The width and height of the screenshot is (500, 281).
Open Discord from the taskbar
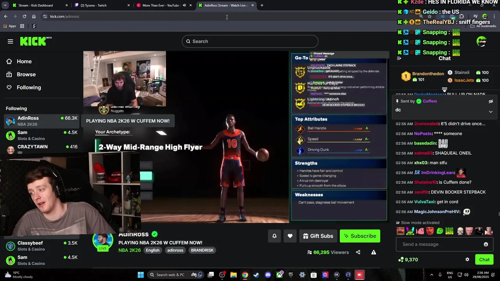(x=268, y=275)
